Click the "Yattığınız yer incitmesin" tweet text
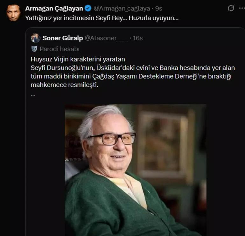Image resolution: width=245 pixels, height=236 pixels. (x=102, y=18)
